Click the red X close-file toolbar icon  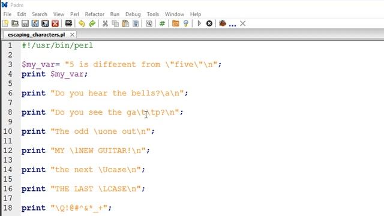(x=55, y=23)
